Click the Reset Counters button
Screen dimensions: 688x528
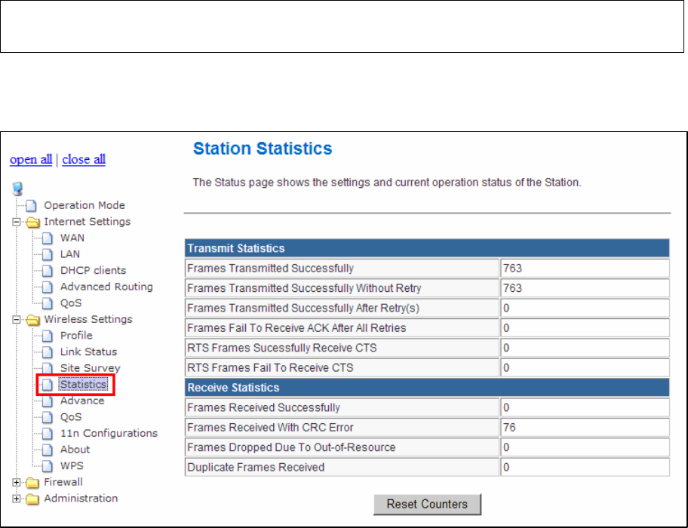427,505
